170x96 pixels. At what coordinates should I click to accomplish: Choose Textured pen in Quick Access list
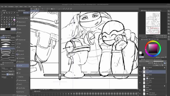(23, 62)
